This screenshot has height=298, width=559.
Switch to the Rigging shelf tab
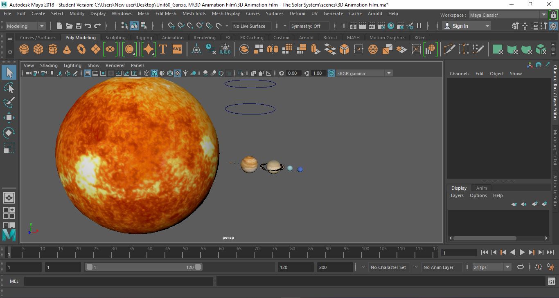coord(144,38)
